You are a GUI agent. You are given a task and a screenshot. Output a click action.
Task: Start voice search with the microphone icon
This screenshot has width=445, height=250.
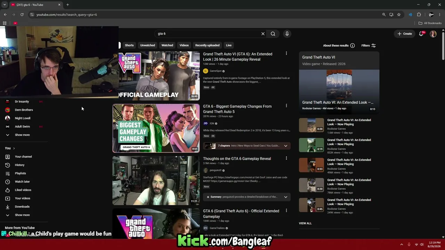[x=287, y=34]
